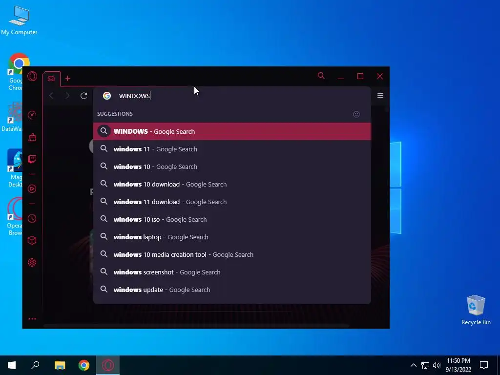Open the Windows Start menu
The image size is (500, 375).
12,365
